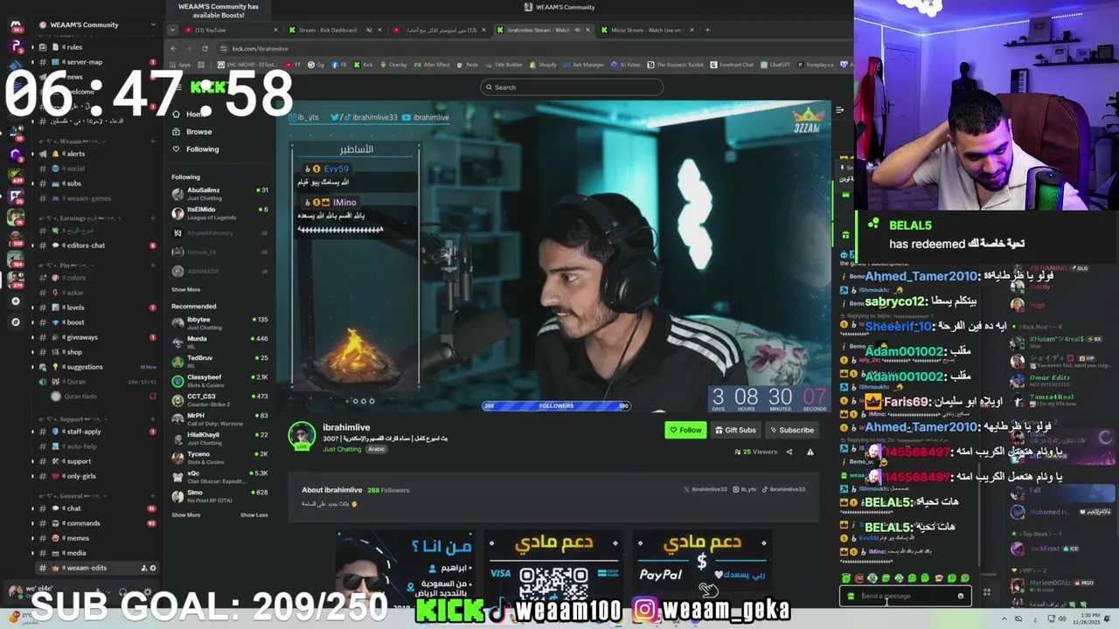Collapse the Kick chat panel
Viewport: 1119px width, 629px height.
tap(839, 110)
